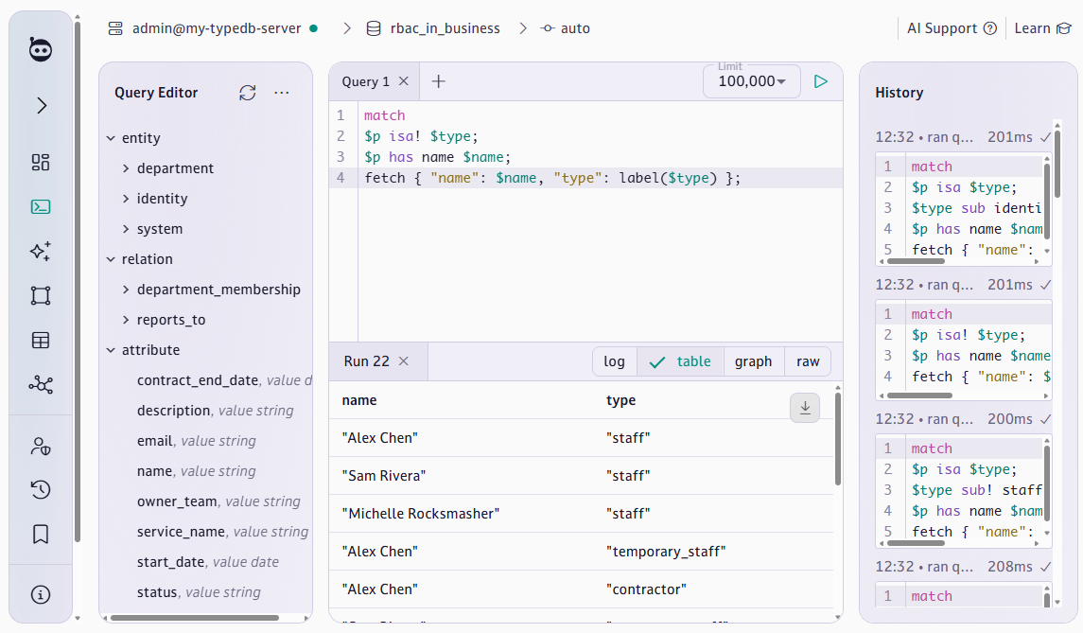Screen dimensions: 1083x633
Task: Click the "Michelle Rocksmasher" name cell
Action: click(x=421, y=514)
